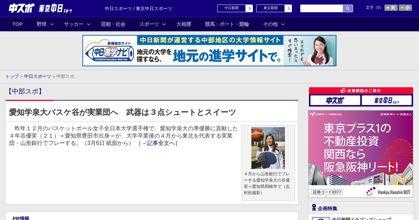This screenshot has width=419, height=220.
Task: Click the 中日スポーツ / 東京中日スポーツ header text
Action: (x=138, y=8)
